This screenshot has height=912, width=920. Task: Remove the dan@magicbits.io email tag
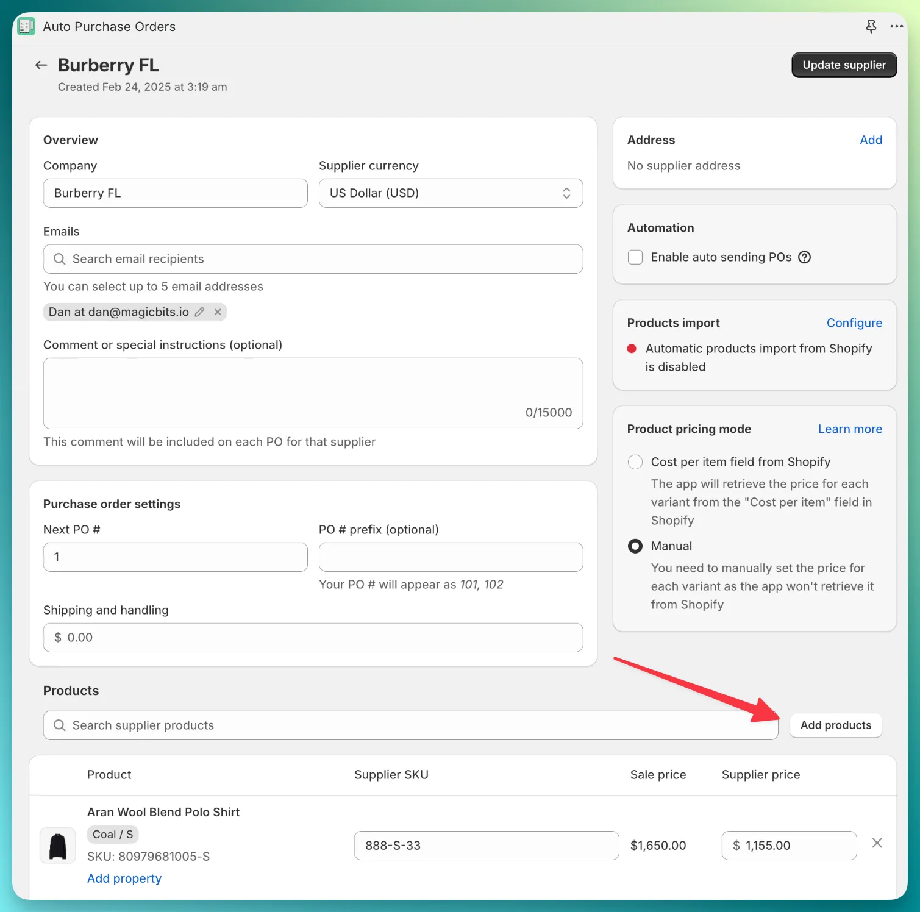[218, 312]
